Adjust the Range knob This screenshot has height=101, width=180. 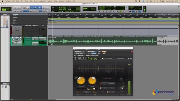pos(92,81)
